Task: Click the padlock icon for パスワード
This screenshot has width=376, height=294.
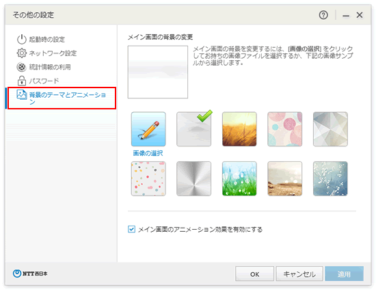Action: click(x=22, y=81)
